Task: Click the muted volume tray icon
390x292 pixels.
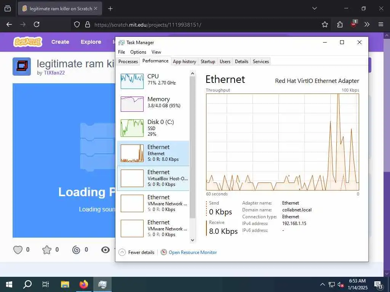Action: [341, 284]
